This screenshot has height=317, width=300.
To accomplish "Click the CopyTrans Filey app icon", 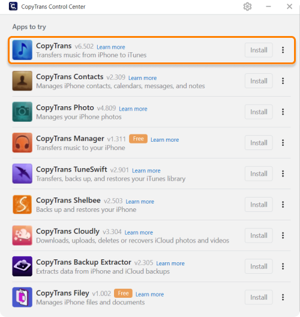I will 22,297.
